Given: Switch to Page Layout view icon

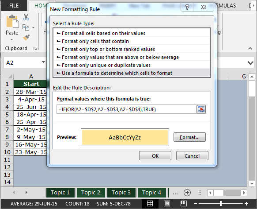Looking at the screenshot, I should tap(166, 204).
